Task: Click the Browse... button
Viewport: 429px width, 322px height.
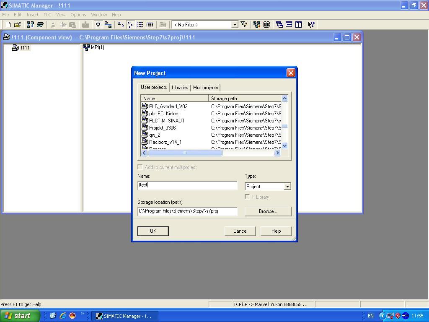Action: tap(268, 211)
